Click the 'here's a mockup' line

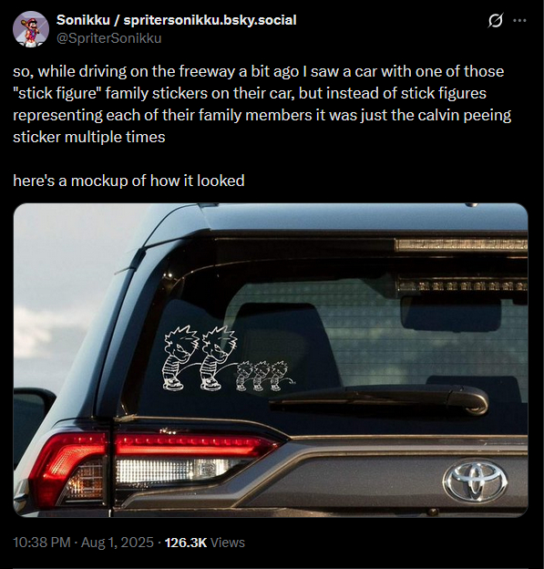[128, 181]
